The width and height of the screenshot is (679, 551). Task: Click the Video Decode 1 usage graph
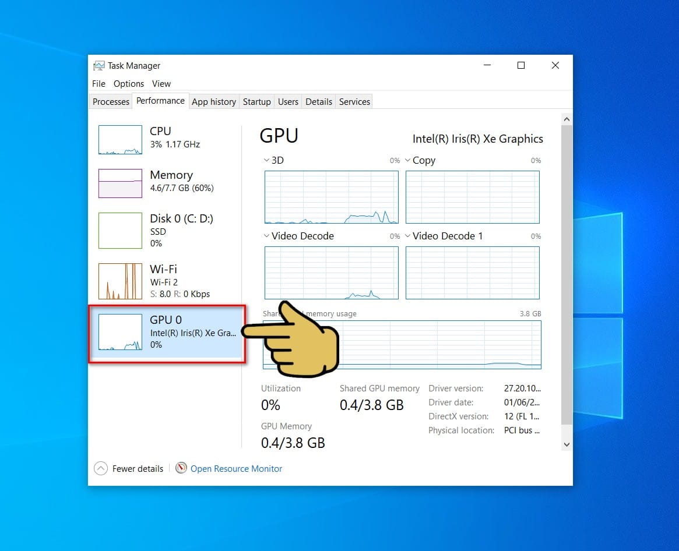point(473,273)
